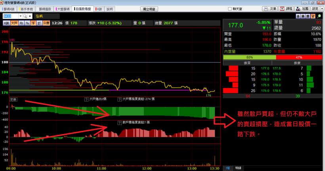Select the 自選股看盤 tab

[83, 9]
